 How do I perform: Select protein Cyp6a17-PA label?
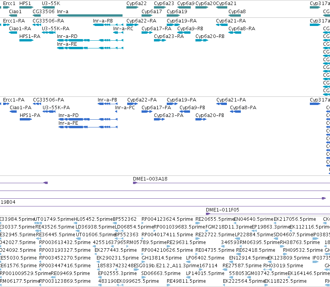point(156,107)
